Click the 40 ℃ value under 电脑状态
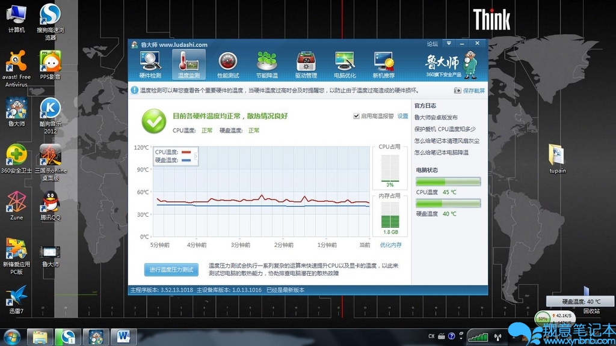The image size is (616, 346). 449,214
